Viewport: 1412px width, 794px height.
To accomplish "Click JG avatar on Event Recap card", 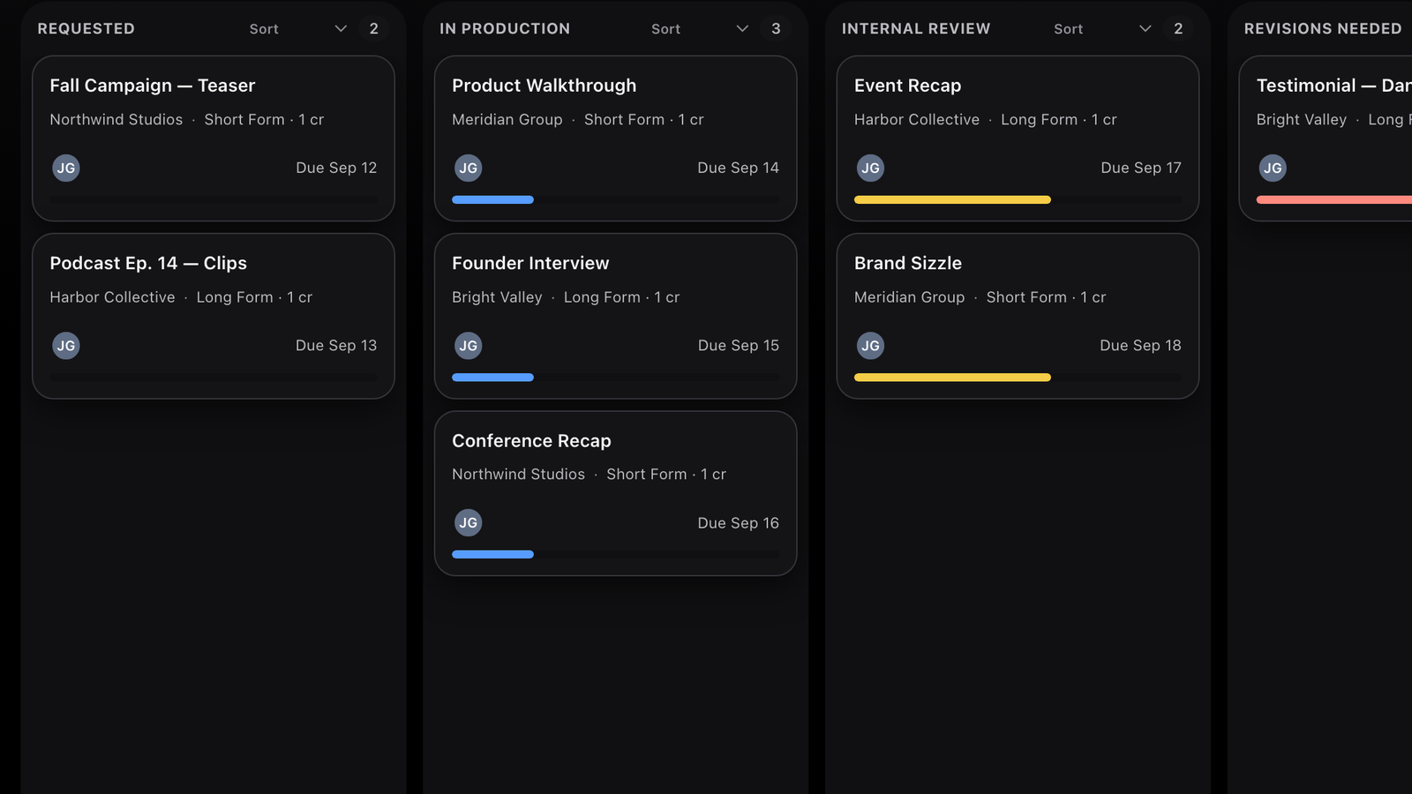I will (x=871, y=168).
